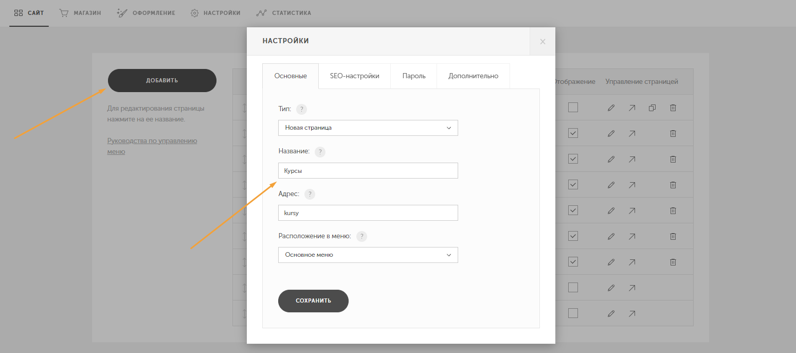Open the Тип dropdown showing Новая страница
The image size is (796, 353).
(368, 128)
